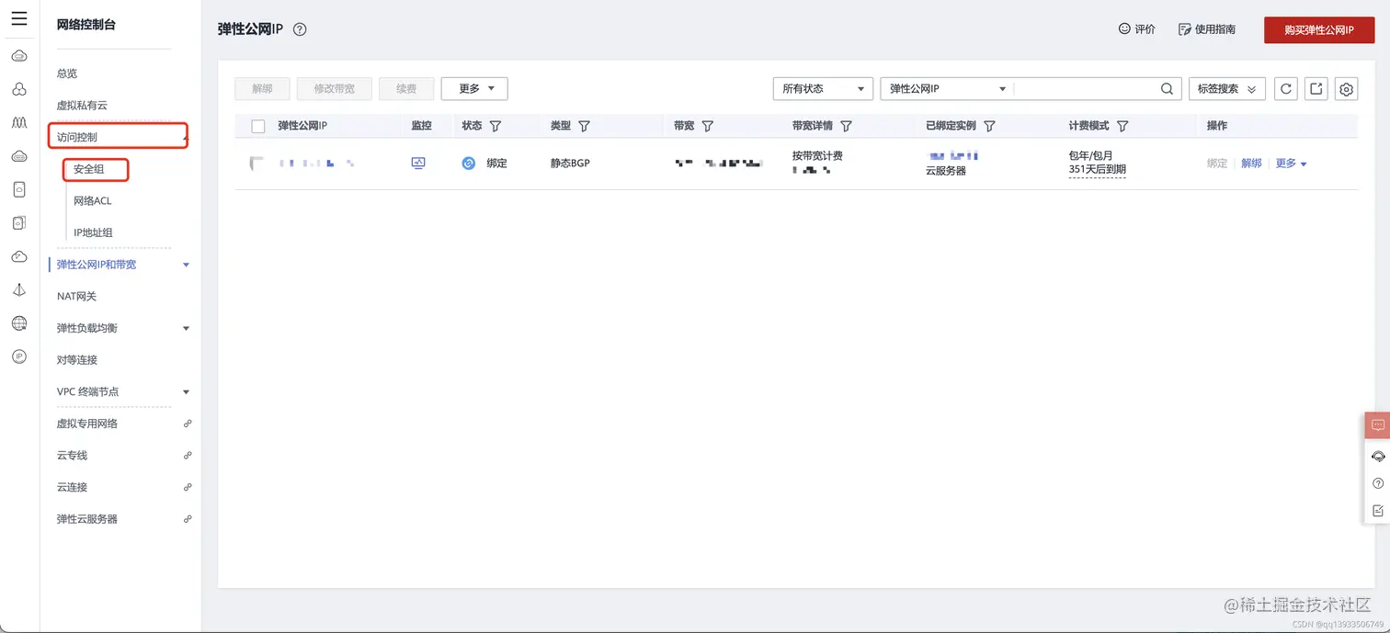Click the 购买弹性公网IP button
Screen dimensions: 1390x633
point(1318,28)
